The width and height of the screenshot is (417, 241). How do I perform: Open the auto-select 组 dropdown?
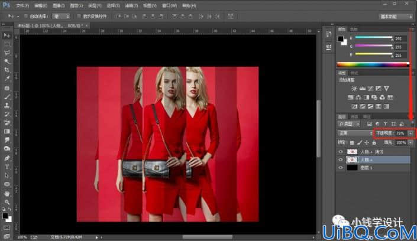(61, 17)
